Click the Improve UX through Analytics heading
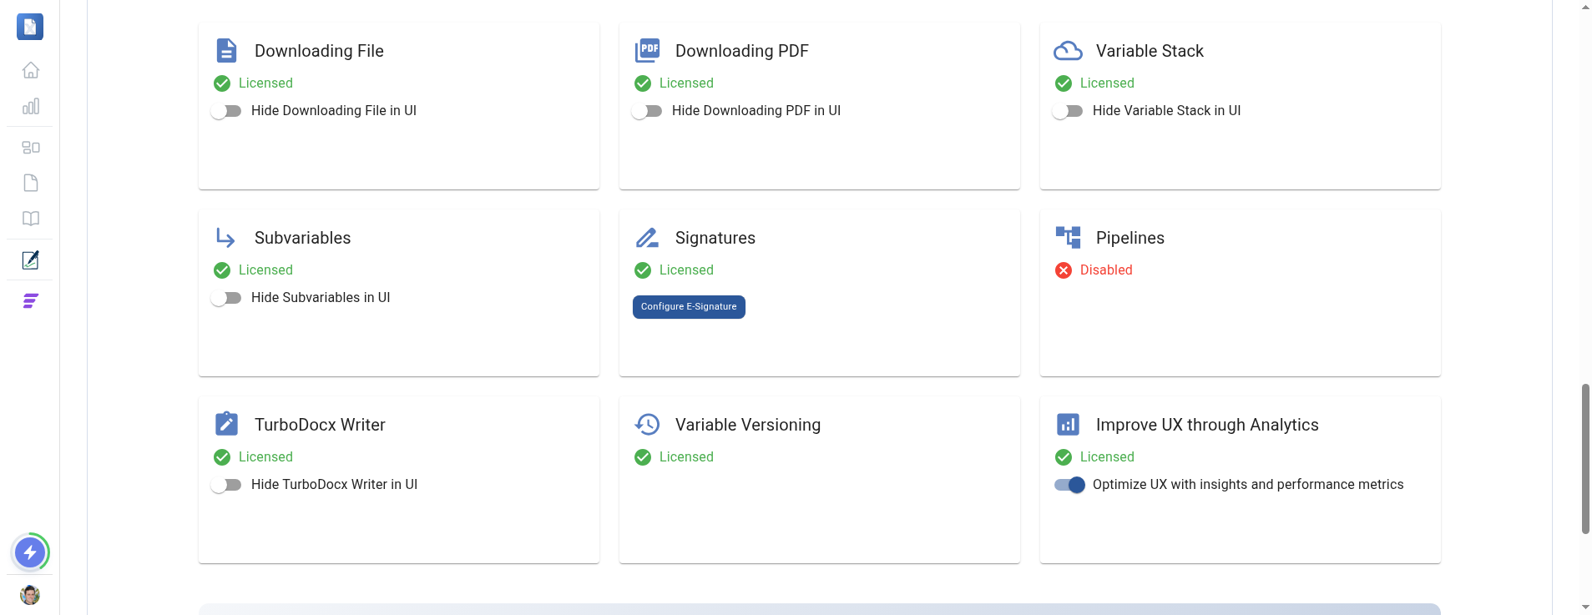This screenshot has height=615, width=1592. tap(1207, 425)
